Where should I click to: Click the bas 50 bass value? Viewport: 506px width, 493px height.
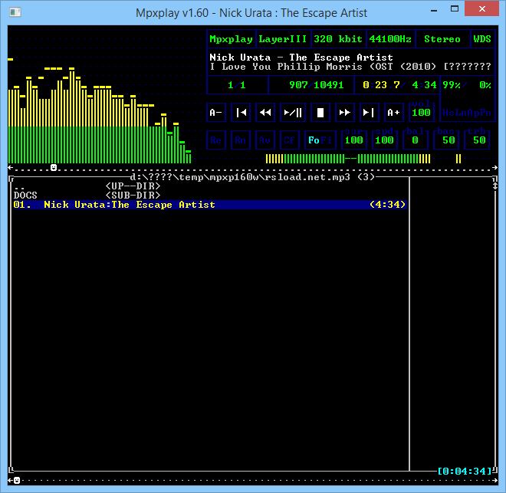point(446,139)
